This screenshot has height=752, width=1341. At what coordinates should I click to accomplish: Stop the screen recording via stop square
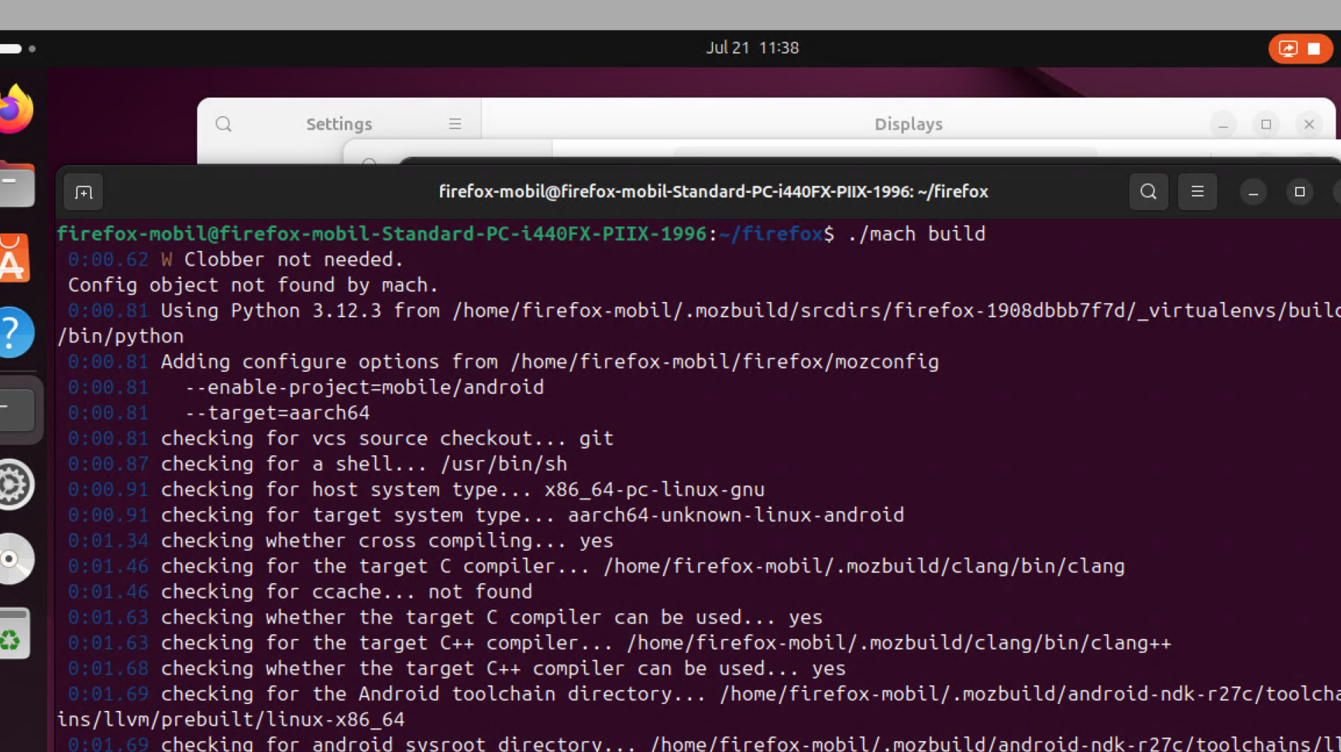1314,49
